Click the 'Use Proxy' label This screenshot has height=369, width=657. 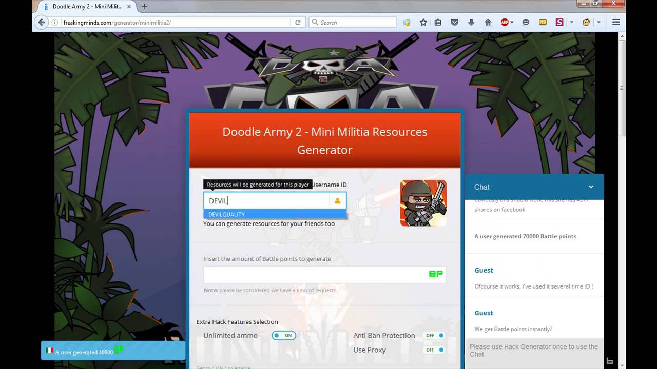(370, 350)
